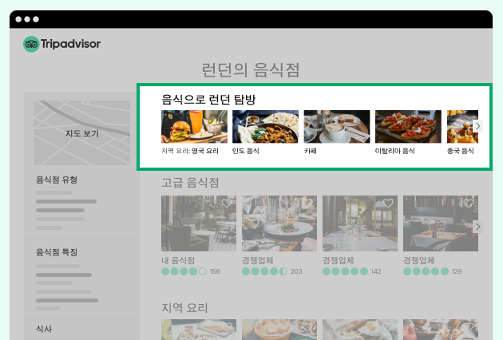Click the rating bubbles beside 203
503x340 pixels.
[264, 271]
